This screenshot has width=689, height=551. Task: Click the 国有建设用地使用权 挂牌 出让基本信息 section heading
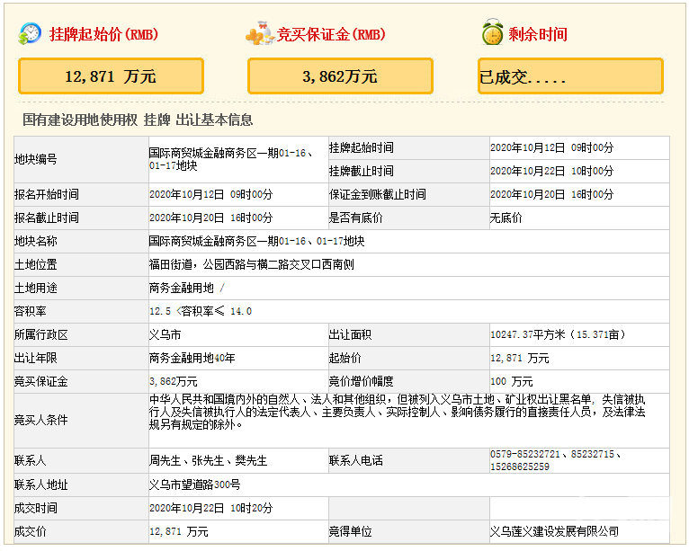(138, 120)
